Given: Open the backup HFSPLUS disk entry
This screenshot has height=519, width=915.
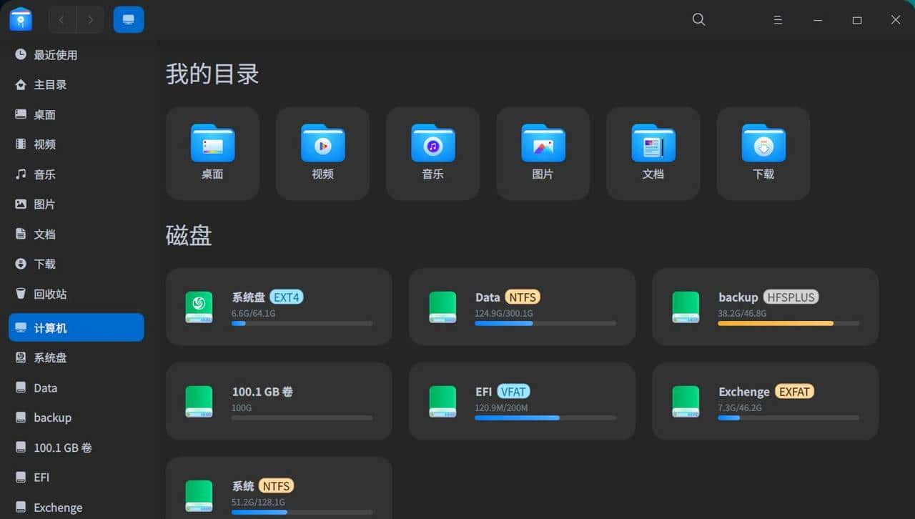Looking at the screenshot, I should point(765,306).
